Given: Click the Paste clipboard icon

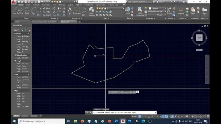Looking at the screenshot, I should point(193,11).
